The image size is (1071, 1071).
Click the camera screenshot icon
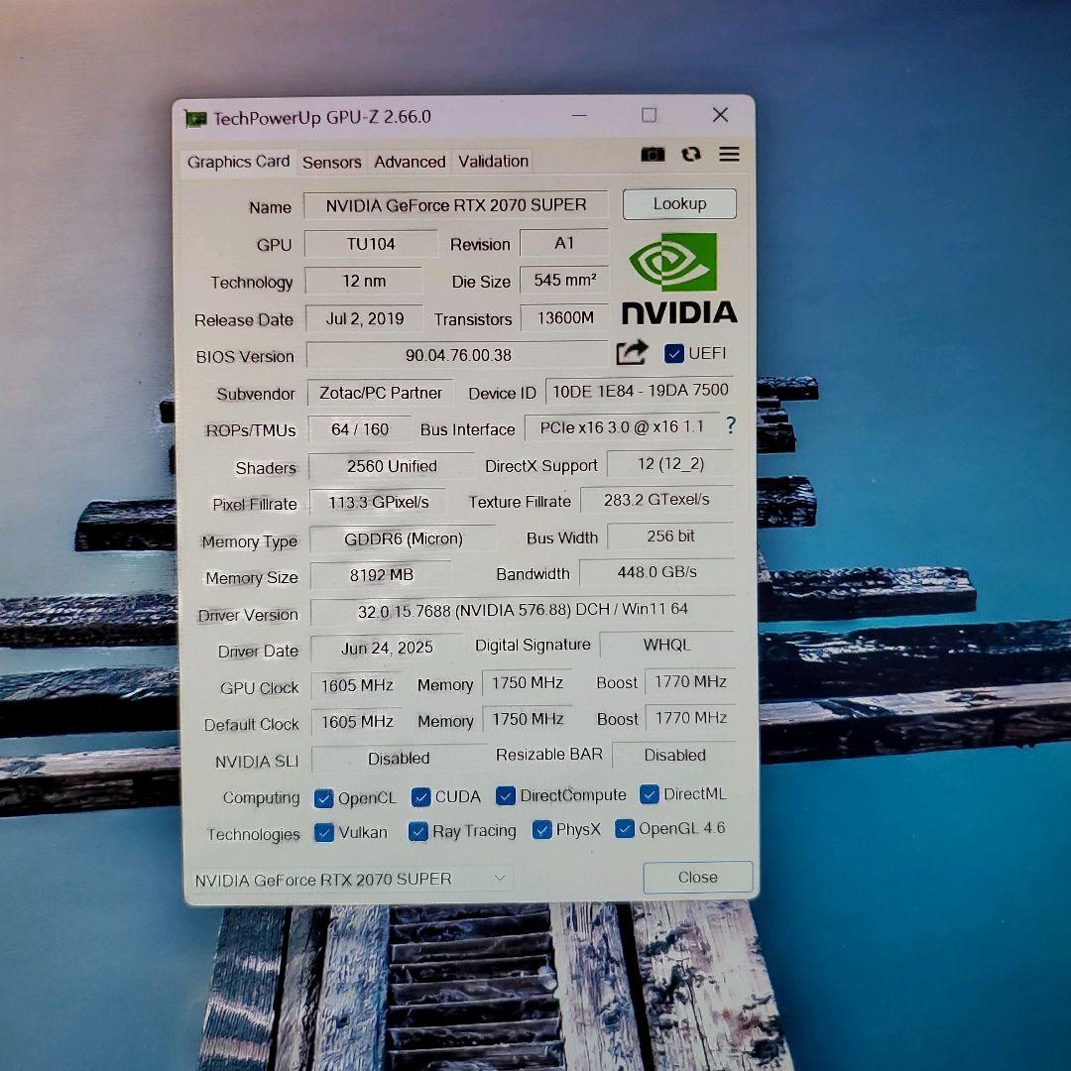pyautogui.click(x=653, y=155)
